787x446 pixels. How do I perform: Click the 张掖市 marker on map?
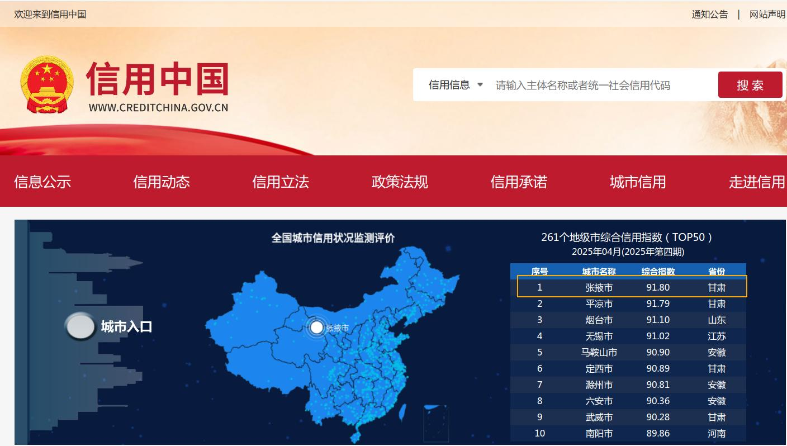[317, 328]
